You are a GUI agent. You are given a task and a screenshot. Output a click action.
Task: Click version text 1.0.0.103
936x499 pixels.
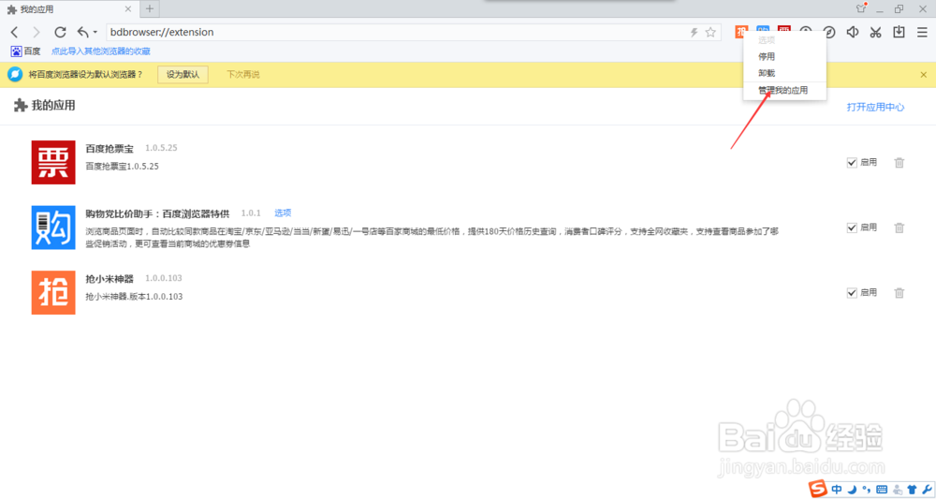pyautogui.click(x=164, y=278)
